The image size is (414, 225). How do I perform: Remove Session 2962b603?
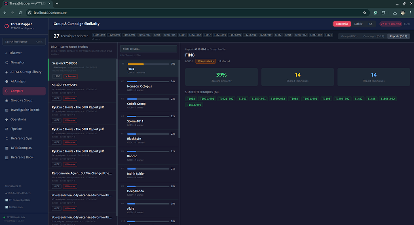pos(70,98)
